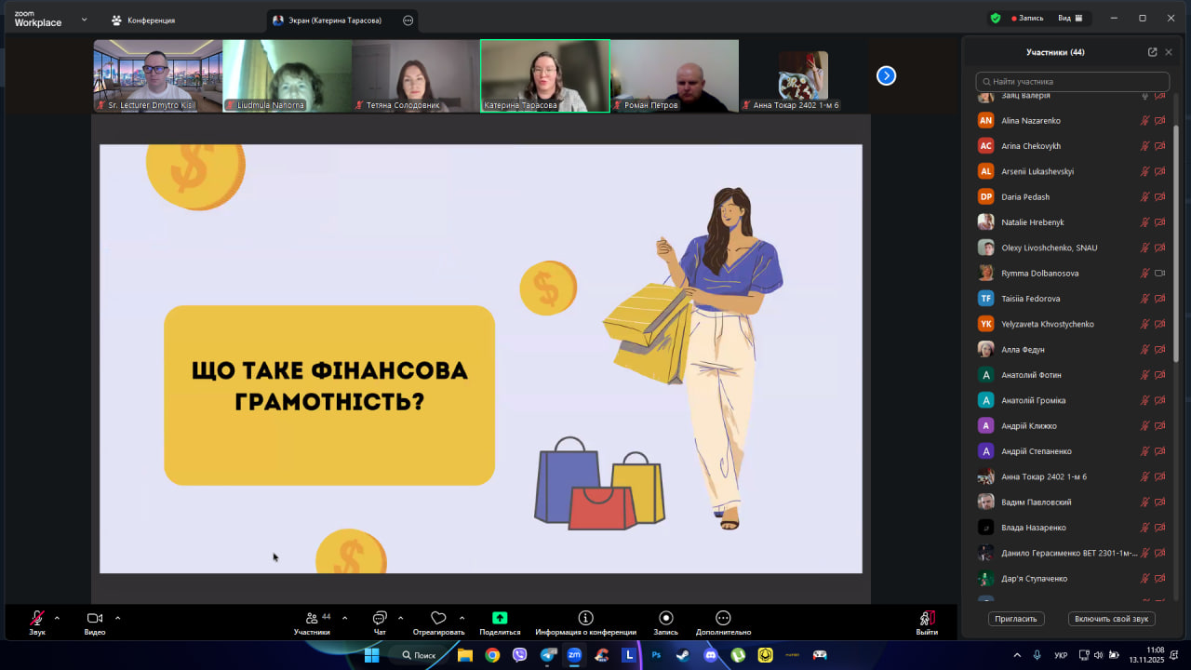Pop out the participants panel
The width and height of the screenshot is (1191, 670).
coord(1152,52)
